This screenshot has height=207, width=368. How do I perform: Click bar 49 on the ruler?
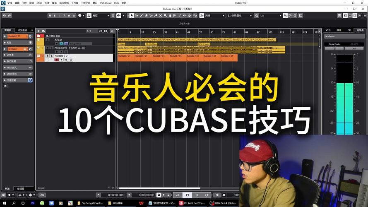pos(189,32)
